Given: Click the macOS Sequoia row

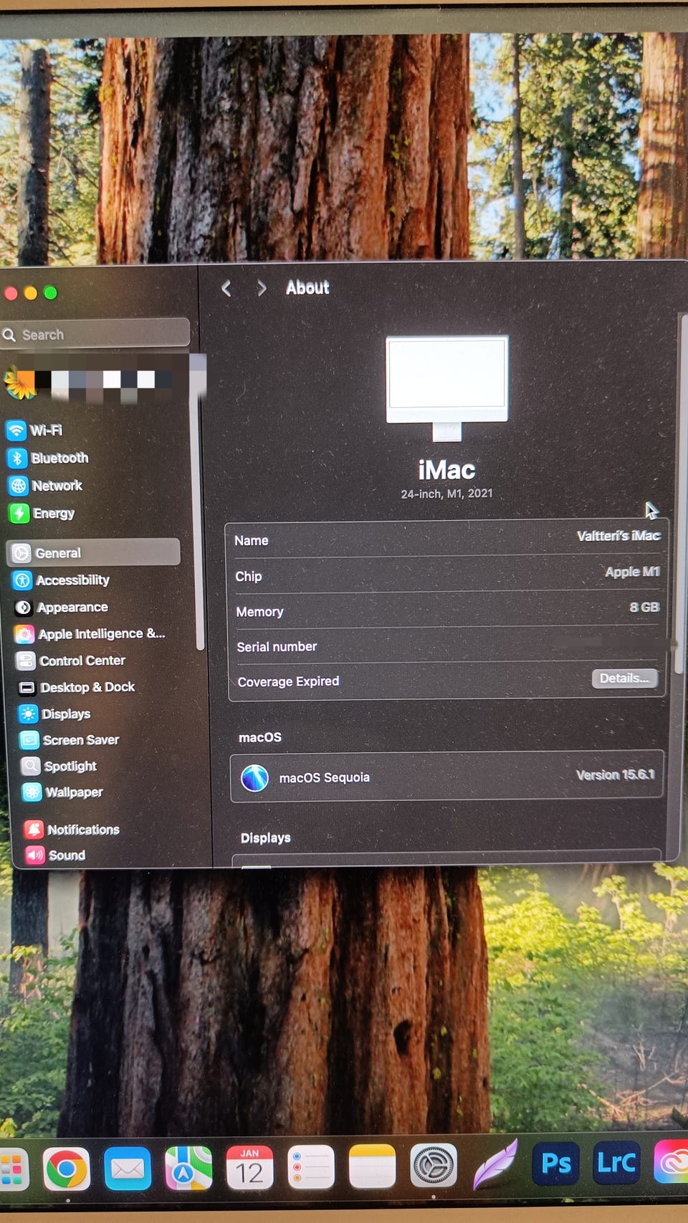Looking at the screenshot, I should click(447, 776).
